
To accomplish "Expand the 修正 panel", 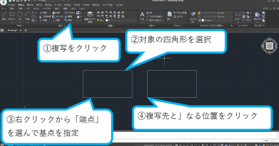I will 62,26.
